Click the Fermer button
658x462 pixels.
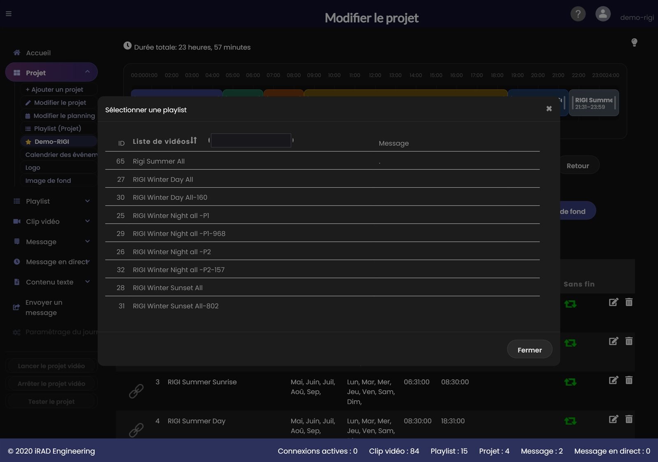(x=529, y=350)
